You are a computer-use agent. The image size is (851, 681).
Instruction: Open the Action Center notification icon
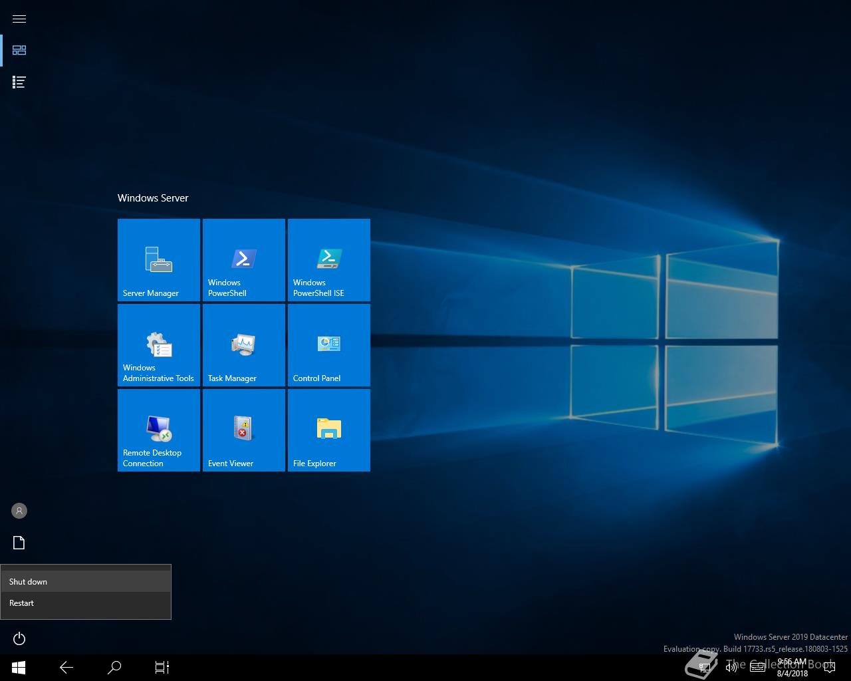tap(830, 667)
